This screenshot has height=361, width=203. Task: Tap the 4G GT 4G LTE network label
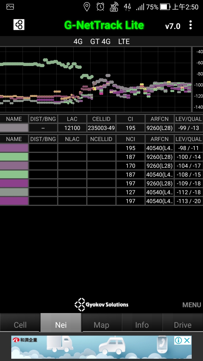tap(101, 41)
